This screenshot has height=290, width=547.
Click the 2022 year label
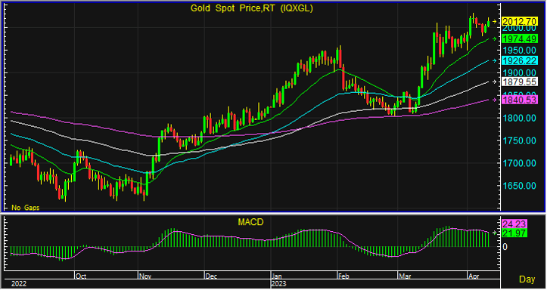coord(19,284)
